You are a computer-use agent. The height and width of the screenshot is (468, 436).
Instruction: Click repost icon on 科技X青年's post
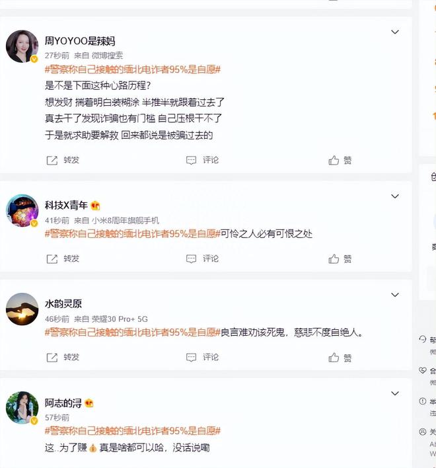pyautogui.click(x=52, y=258)
